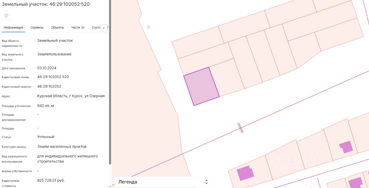Click the address Курская область, г Курск
The height and width of the screenshot is (188, 369).
click(71, 96)
